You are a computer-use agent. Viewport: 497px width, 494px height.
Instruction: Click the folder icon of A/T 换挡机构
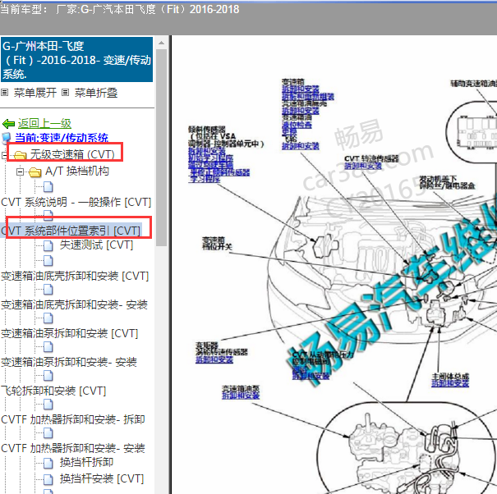(x=35, y=172)
